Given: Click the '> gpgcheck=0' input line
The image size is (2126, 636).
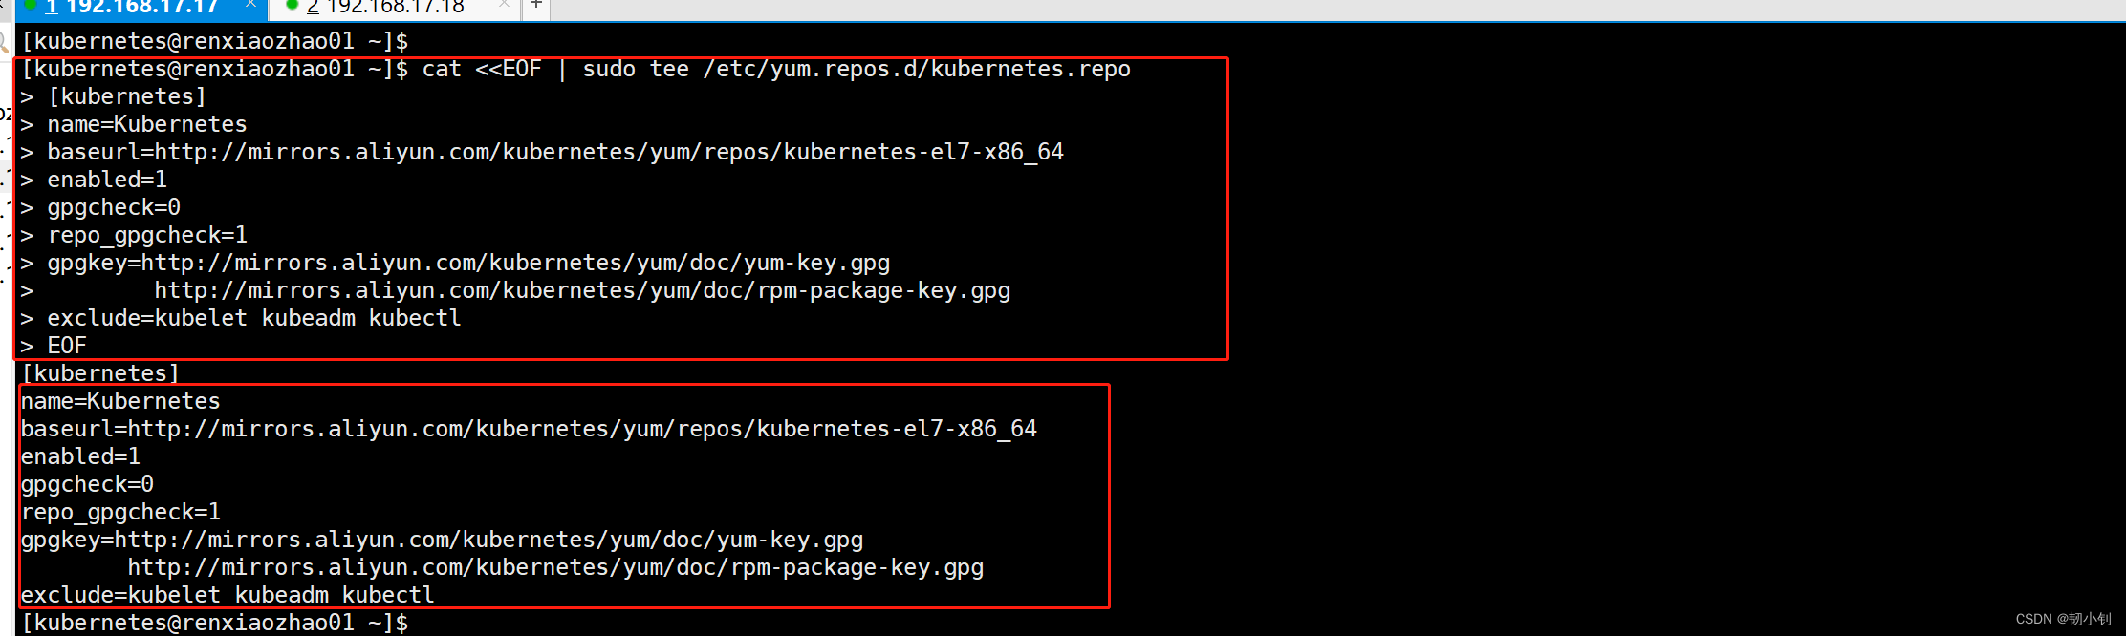Looking at the screenshot, I should [114, 207].
